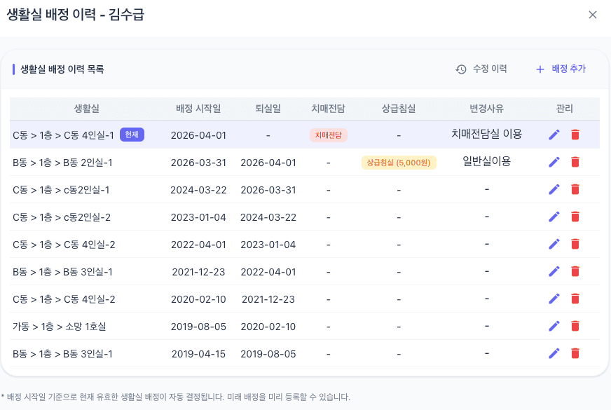Click the 변경사유 column header
The height and width of the screenshot is (410, 611).
(487, 109)
